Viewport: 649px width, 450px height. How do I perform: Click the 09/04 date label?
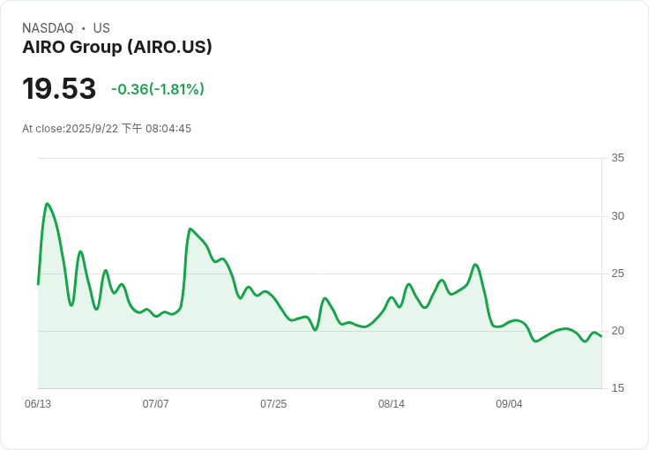pos(509,404)
